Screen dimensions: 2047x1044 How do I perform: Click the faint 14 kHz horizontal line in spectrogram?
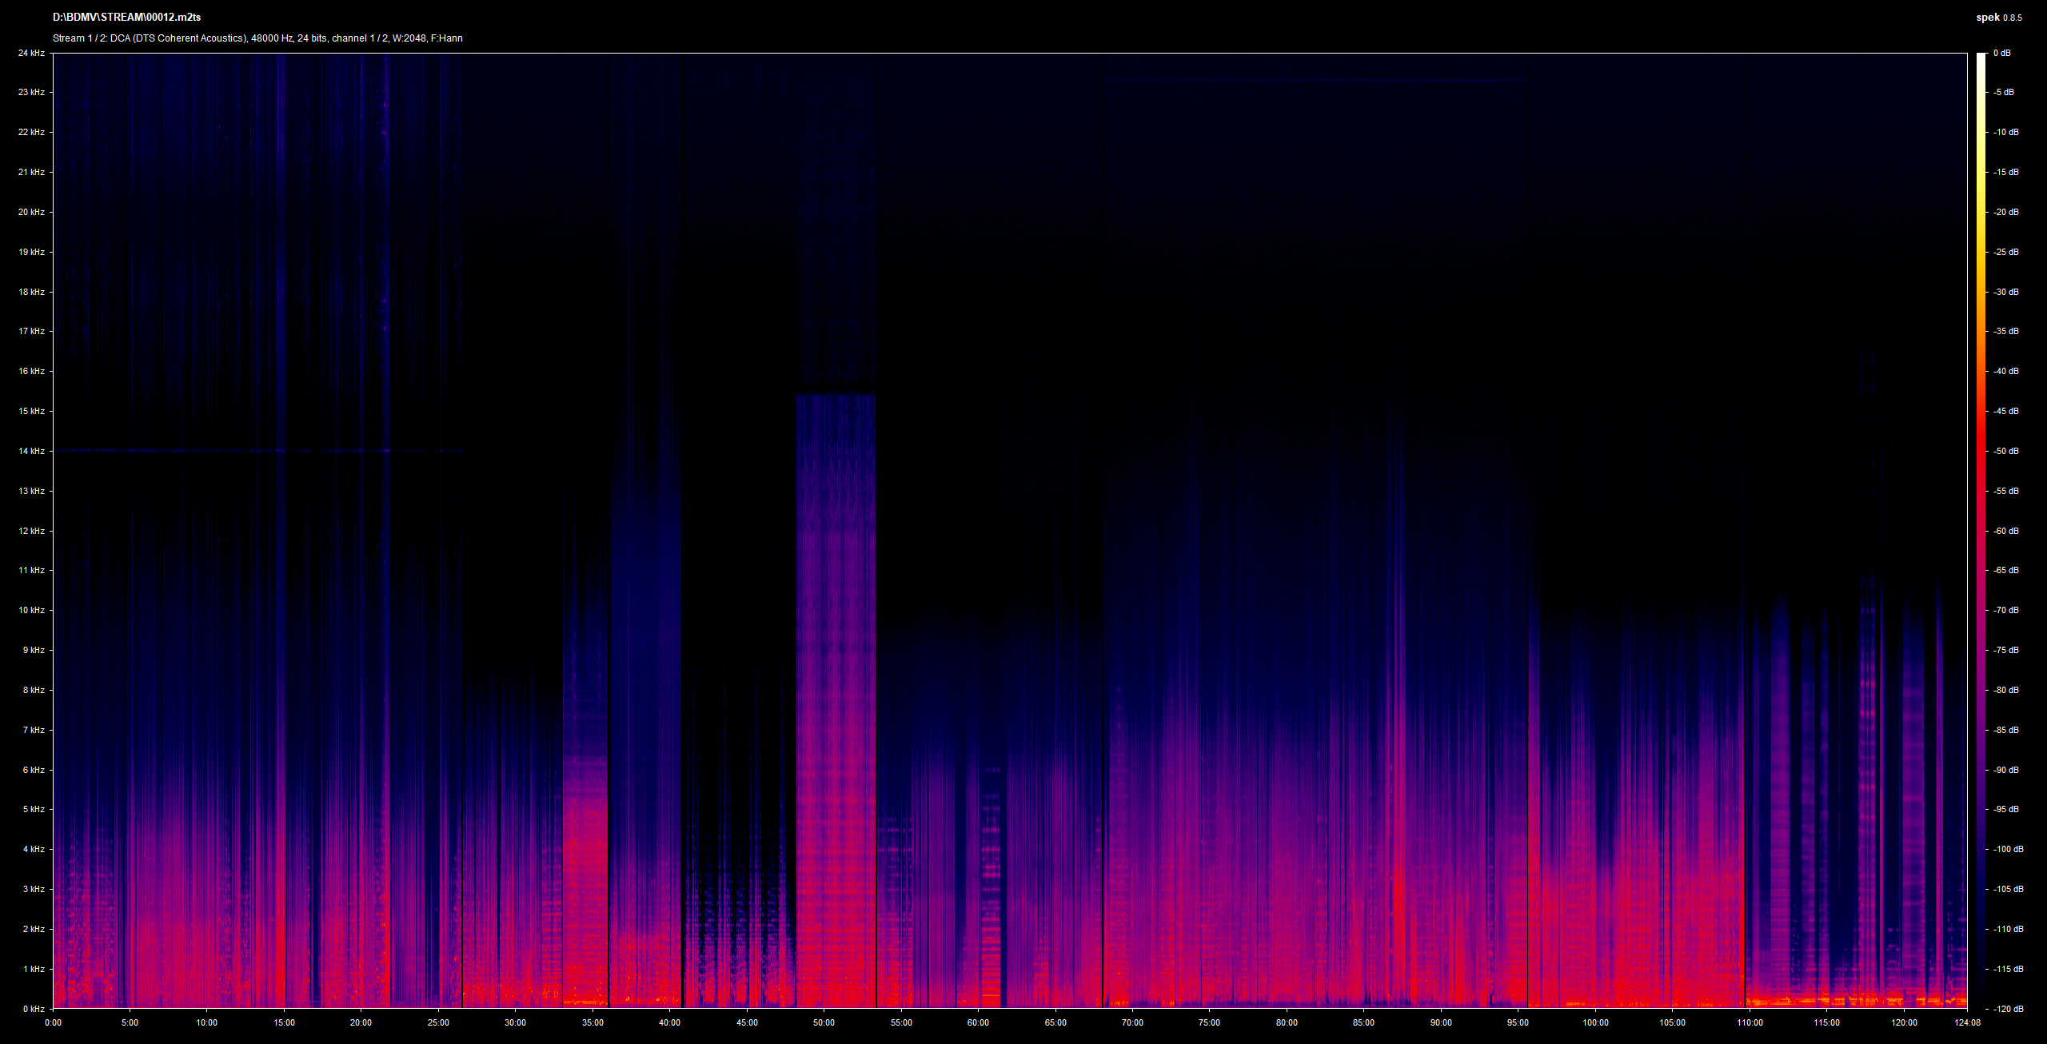click(x=257, y=451)
